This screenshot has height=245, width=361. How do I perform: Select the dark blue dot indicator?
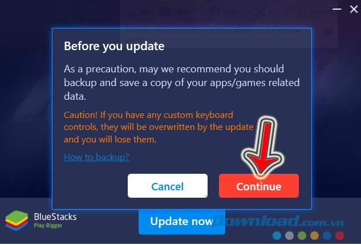327,235
